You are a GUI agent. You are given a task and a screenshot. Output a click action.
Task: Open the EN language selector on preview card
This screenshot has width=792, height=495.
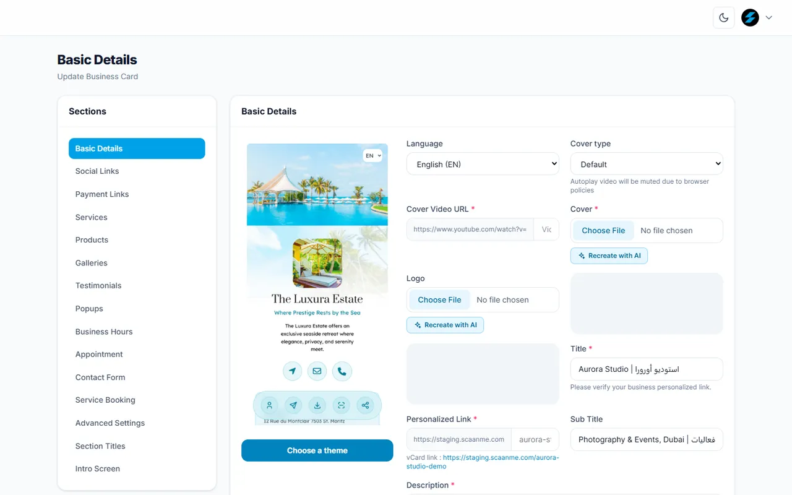(x=372, y=156)
